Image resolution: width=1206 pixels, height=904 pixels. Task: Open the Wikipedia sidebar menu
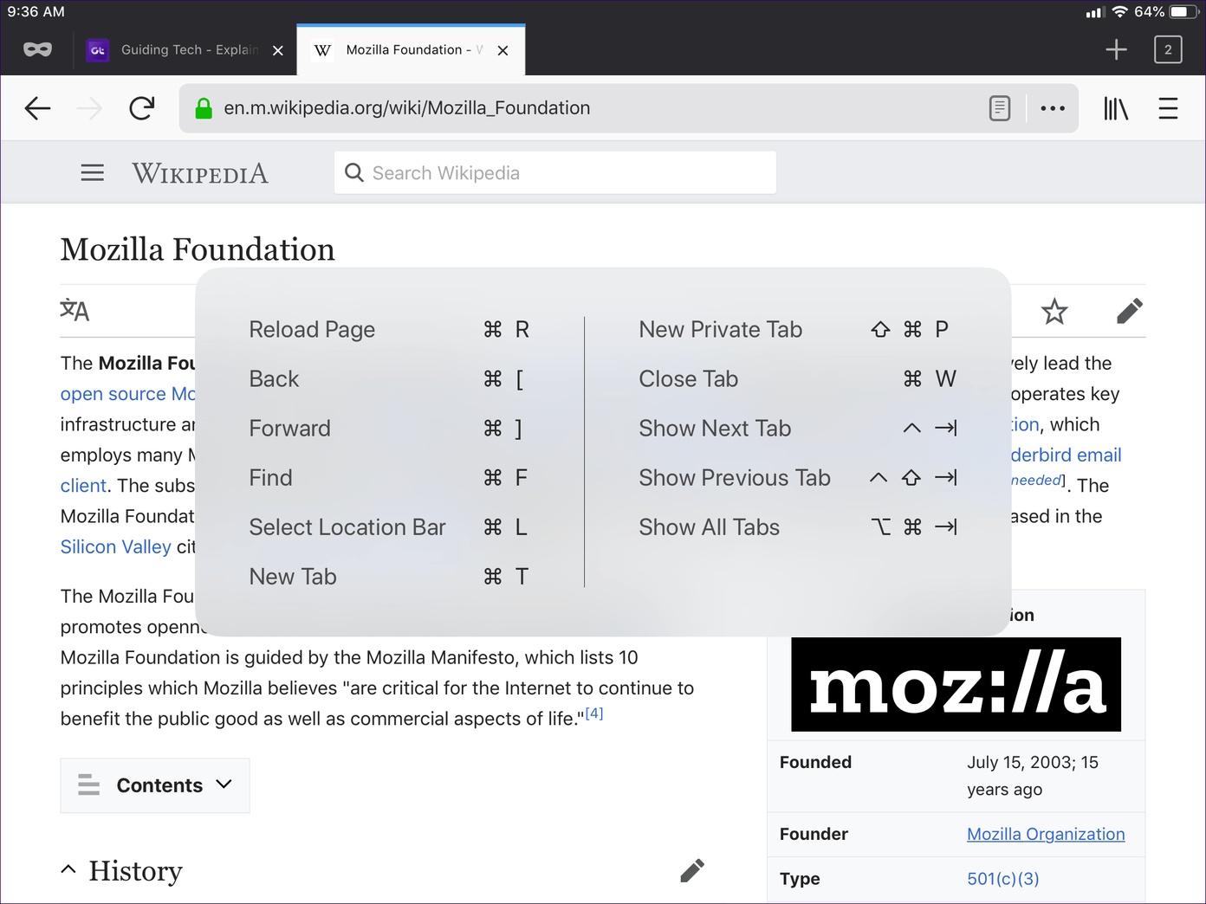(x=93, y=173)
